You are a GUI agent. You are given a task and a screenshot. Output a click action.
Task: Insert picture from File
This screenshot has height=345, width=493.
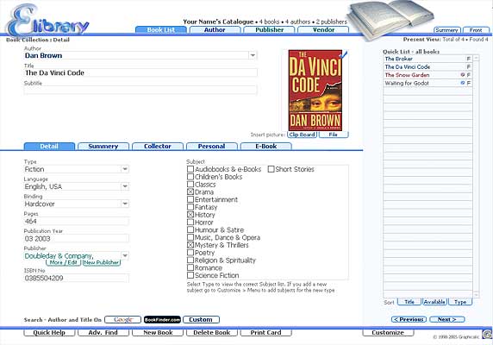point(334,135)
